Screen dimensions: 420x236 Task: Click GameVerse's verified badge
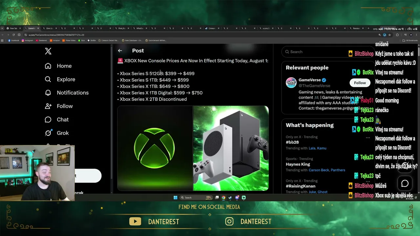[x=324, y=80]
